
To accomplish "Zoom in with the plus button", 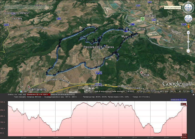I will tap(188, 32).
